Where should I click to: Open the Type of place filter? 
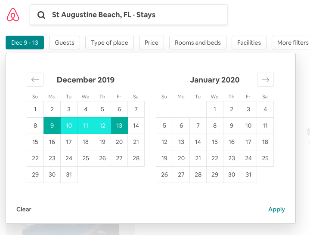(109, 43)
